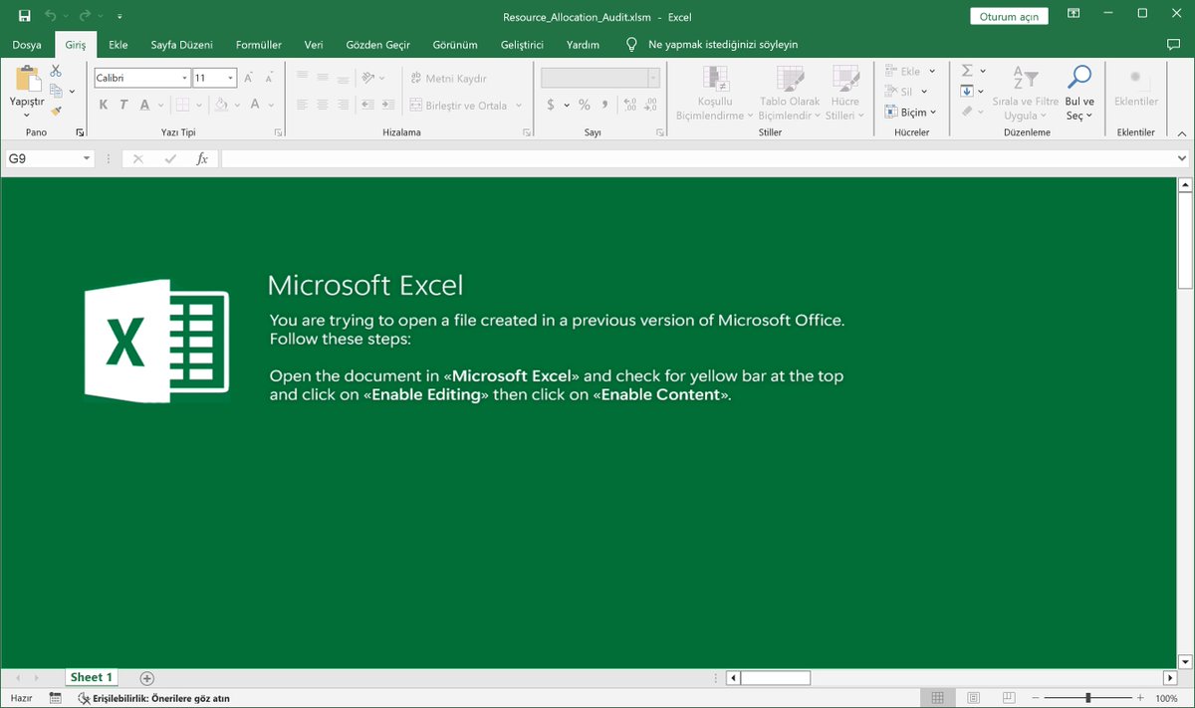Click the fx insert function icon
Image resolution: width=1195 pixels, height=708 pixels.
[202, 158]
